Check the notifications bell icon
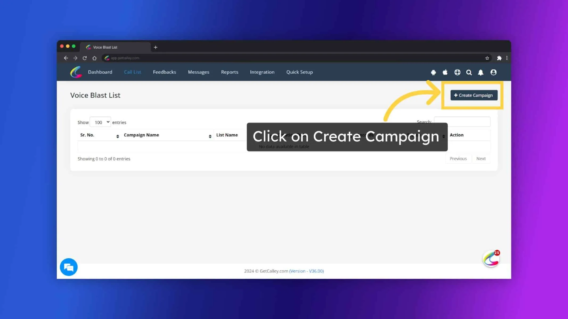Image resolution: width=568 pixels, height=319 pixels. (481, 72)
